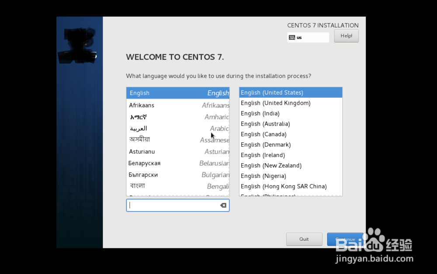Click the Continue button
Image resolution: width=437 pixels, height=274 pixels.
tap(345, 239)
